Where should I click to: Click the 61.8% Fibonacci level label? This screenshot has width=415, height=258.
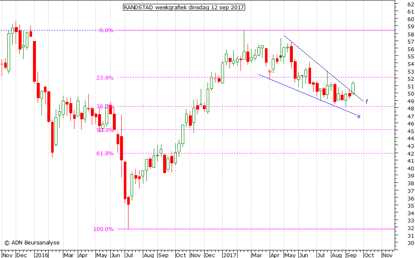tap(105, 154)
